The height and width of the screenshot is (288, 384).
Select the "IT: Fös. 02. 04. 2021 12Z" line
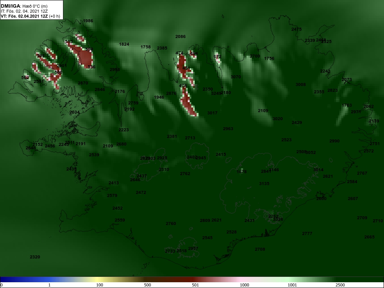[24, 11]
